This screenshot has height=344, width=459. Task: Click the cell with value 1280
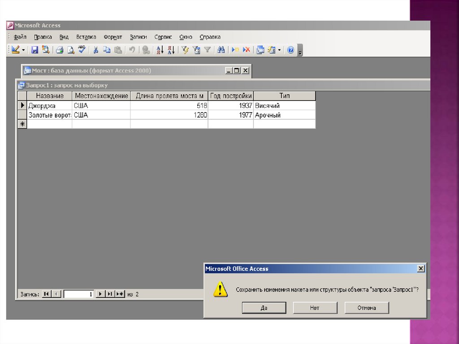click(x=169, y=115)
